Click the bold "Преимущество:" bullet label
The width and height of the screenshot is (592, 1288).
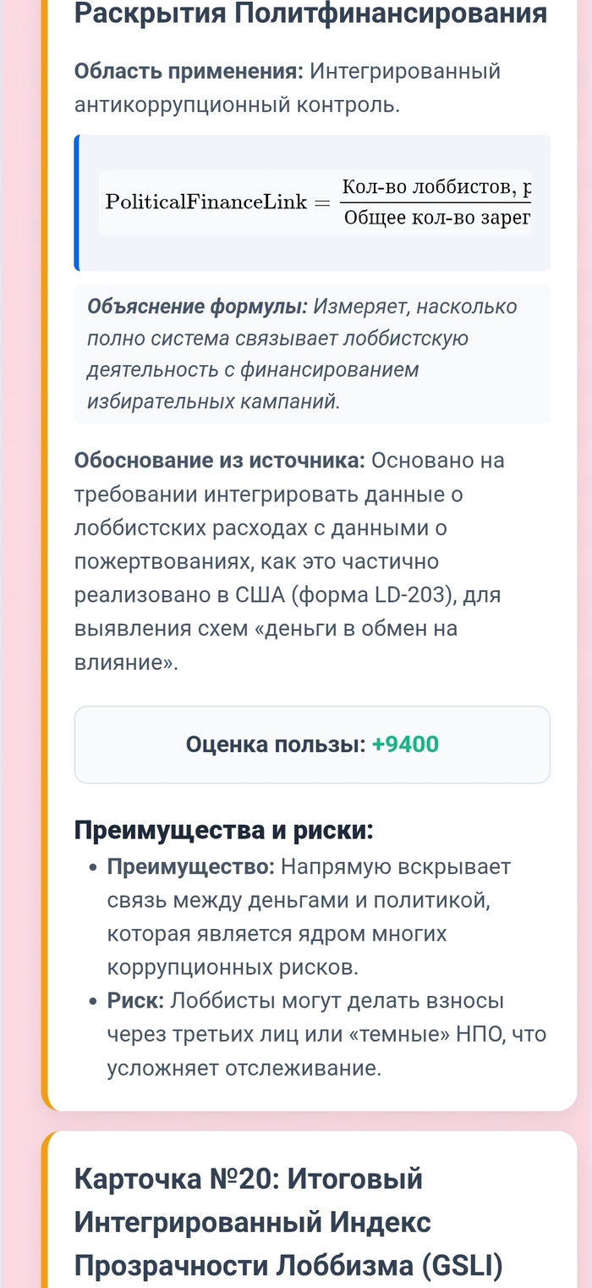click(190, 867)
